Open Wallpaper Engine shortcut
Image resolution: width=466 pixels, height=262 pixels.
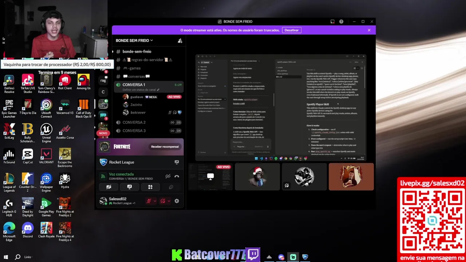click(46, 183)
